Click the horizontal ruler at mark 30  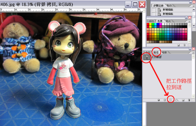pos(70,10)
